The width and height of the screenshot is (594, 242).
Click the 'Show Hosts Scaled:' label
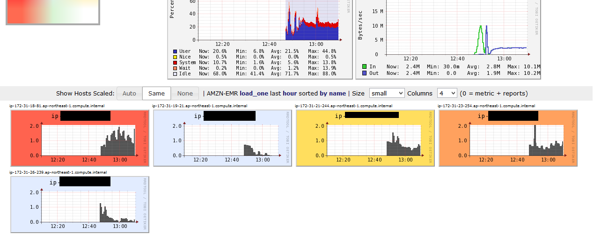click(x=85, y=93)
